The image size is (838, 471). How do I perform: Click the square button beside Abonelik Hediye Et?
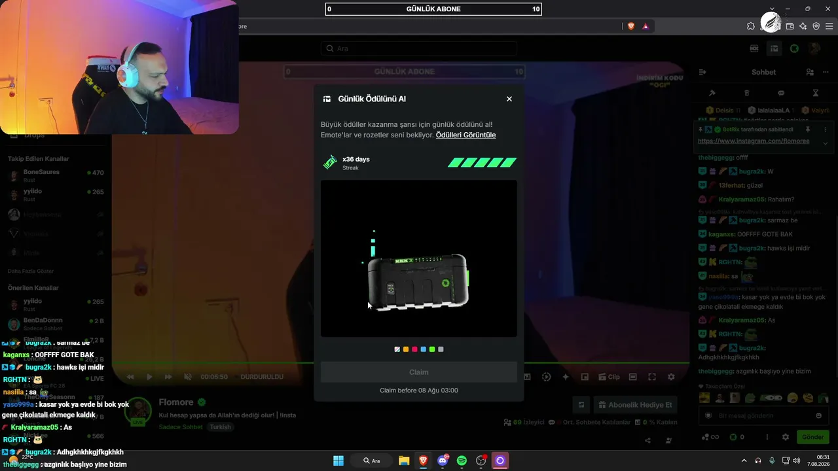pyautogui.click(x=581, y=405)
